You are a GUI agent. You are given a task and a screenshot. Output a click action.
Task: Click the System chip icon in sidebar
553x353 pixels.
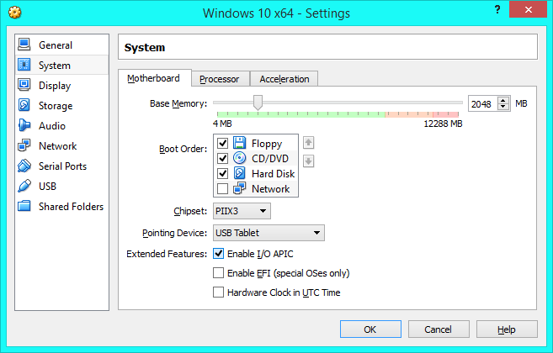click(x=24, y=65)
